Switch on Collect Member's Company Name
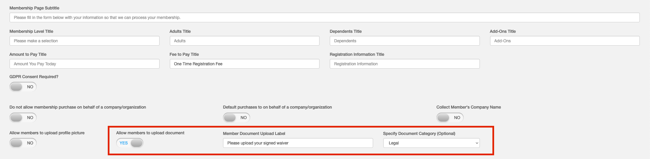650x159 pixels. coord(450,118)
